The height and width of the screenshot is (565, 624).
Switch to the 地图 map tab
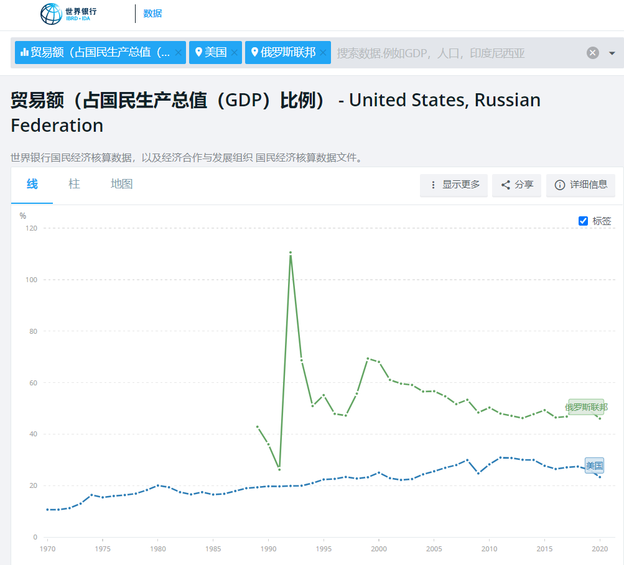(121, 184)
